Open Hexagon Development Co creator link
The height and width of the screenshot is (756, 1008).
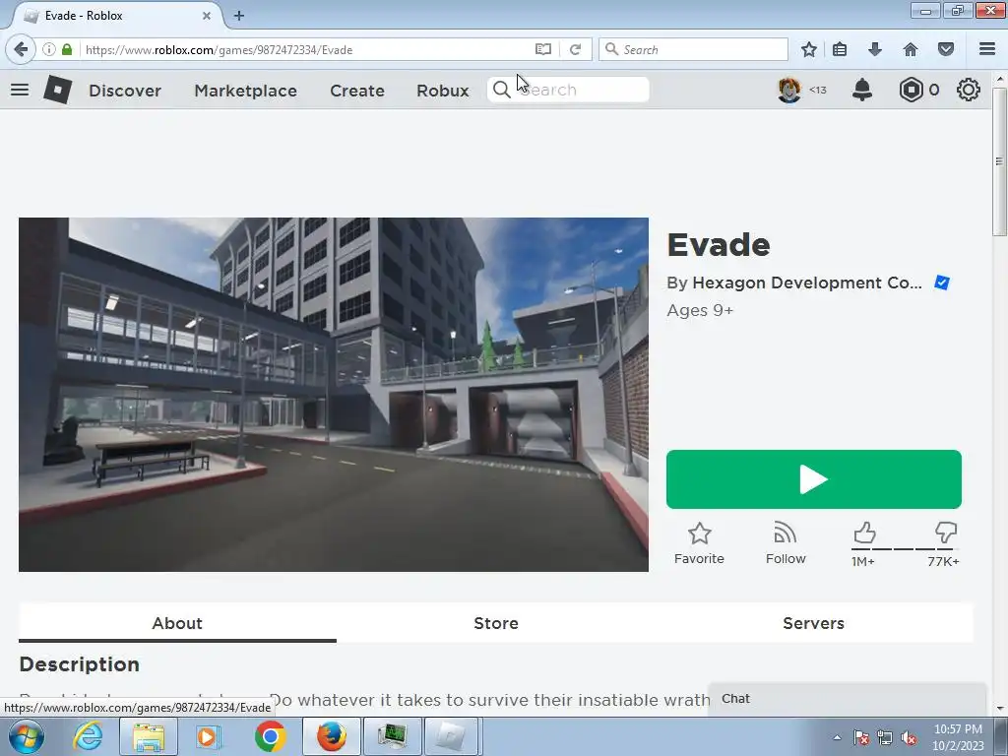pos(807,283)
